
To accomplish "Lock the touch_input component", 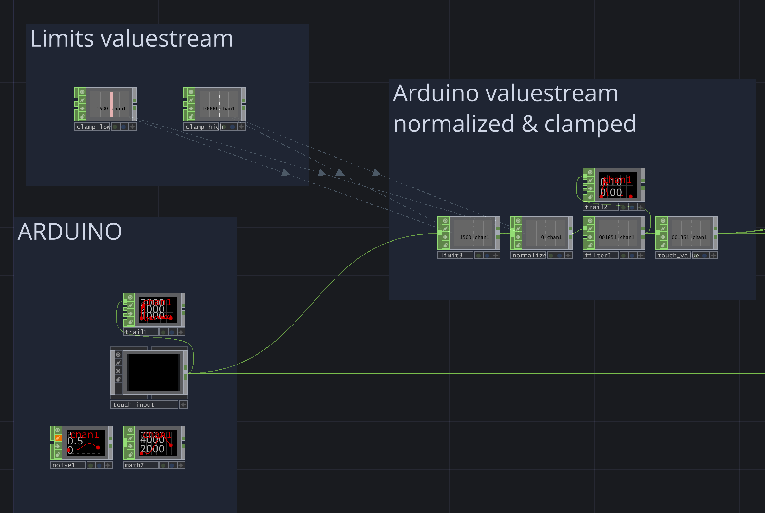I will (118, 379).
